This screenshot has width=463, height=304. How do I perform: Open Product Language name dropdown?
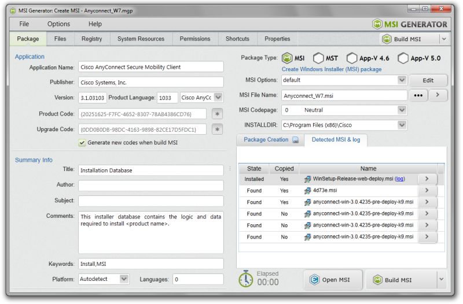(x=218, y=97)
